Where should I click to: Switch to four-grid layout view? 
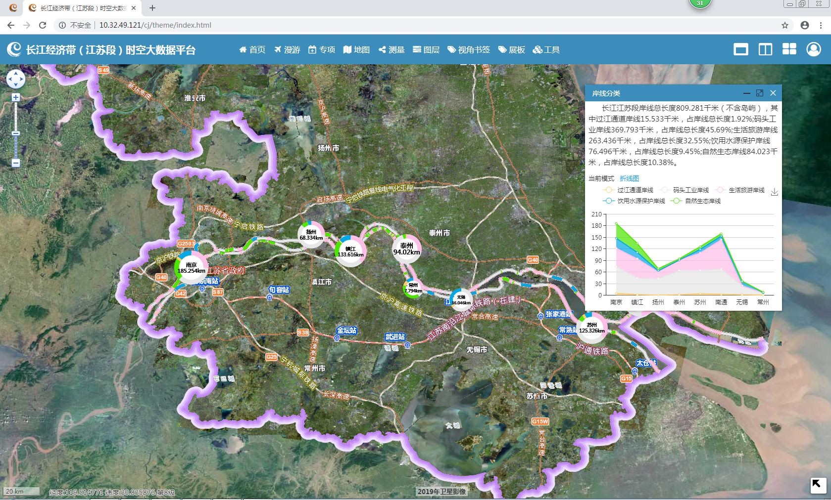tap(789, 49)
